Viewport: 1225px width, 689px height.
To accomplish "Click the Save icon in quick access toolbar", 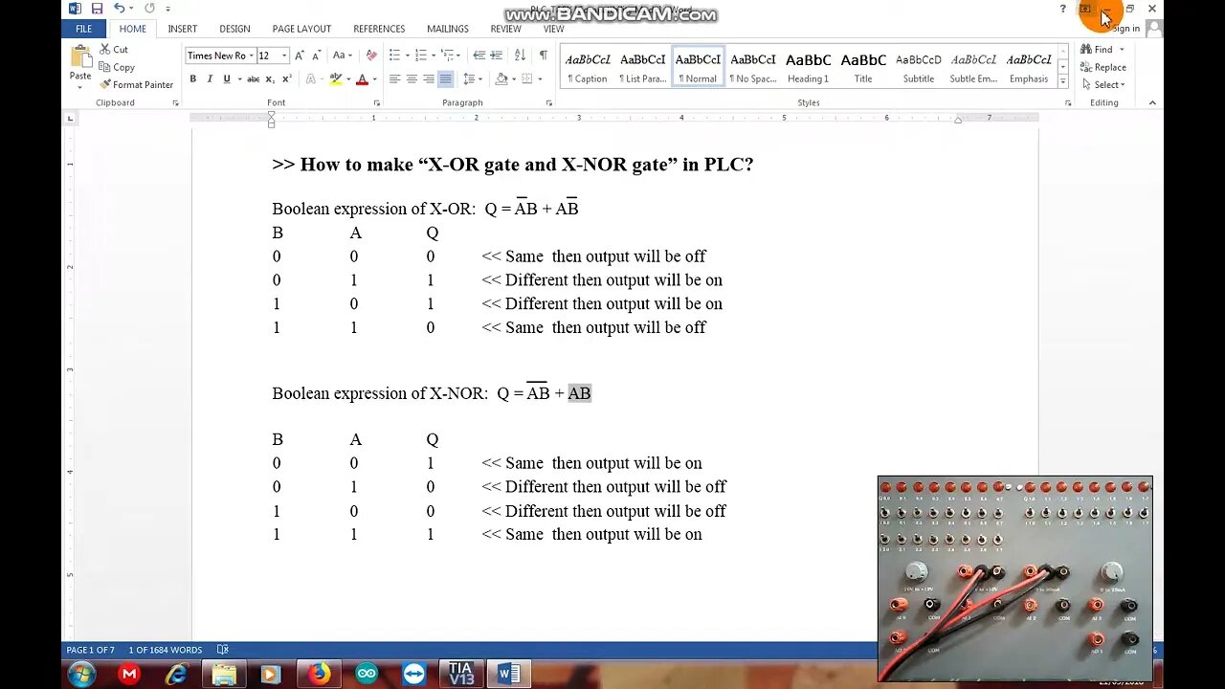I will click(97, 9).
